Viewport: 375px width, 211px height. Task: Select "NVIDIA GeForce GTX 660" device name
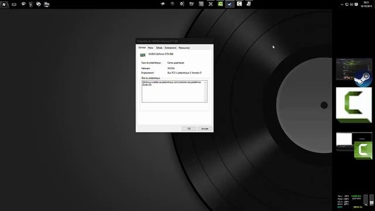pyautogui.click(x=161, y=54)
